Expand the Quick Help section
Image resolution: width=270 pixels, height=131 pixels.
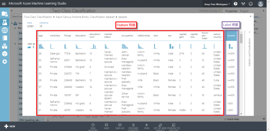coord(264,119)
